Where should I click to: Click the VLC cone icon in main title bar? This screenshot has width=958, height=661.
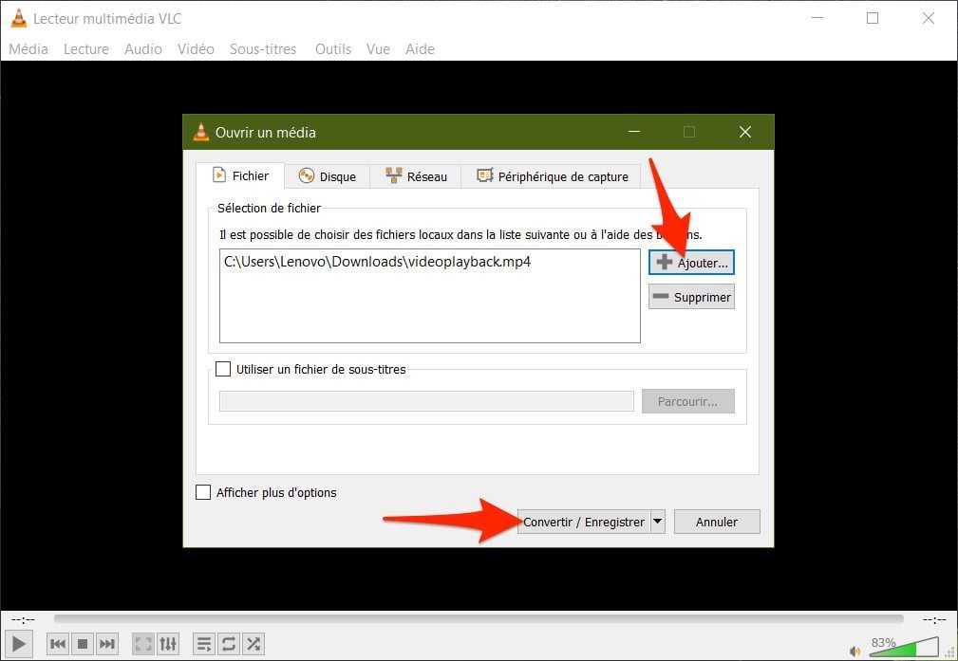[x=19, y=18]
